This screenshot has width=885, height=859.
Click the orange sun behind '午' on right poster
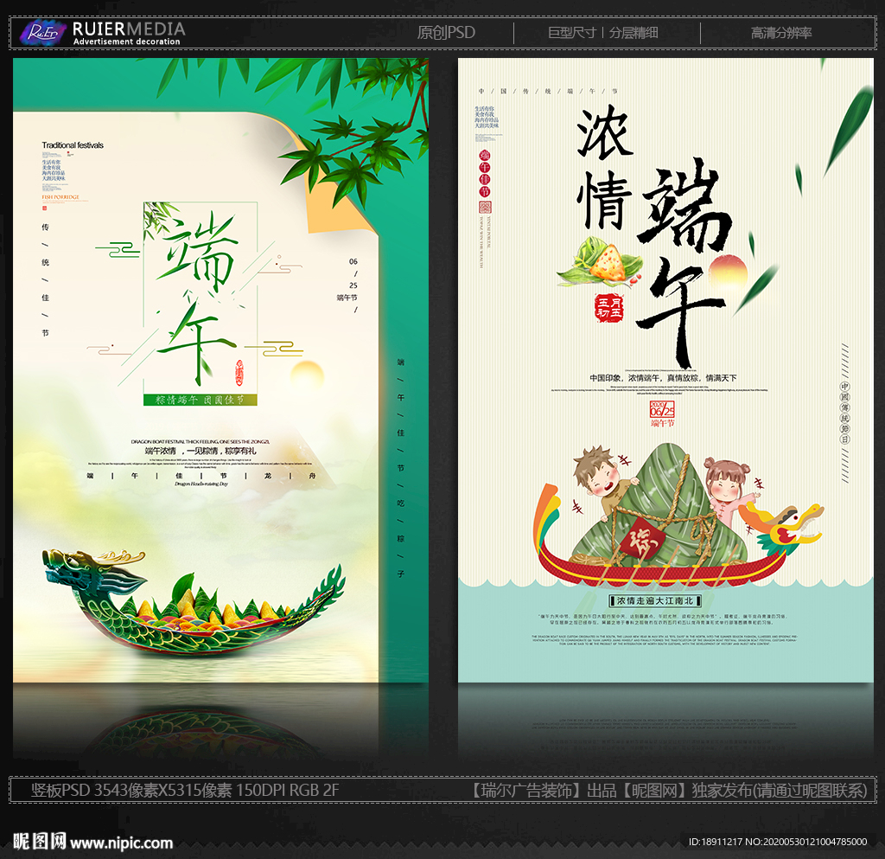[x=728, y=272]
